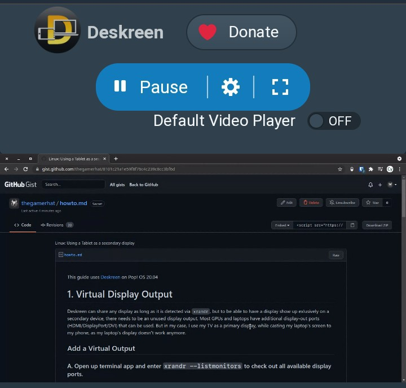
Task: Pause the screen stream
Action: pyautogui.click(x=151, y=87)
